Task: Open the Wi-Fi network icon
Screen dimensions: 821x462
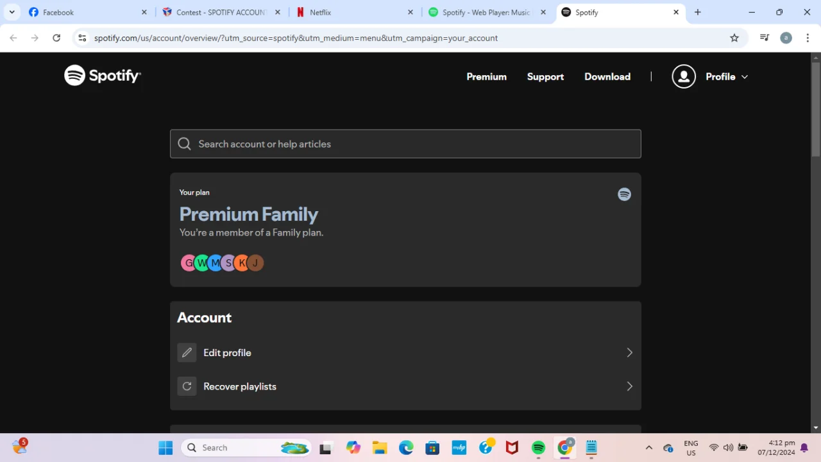Action: tap(714, 448)
